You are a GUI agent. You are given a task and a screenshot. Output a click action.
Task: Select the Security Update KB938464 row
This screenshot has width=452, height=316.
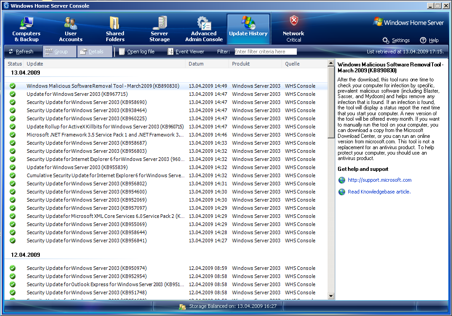[x=166, y=110]
